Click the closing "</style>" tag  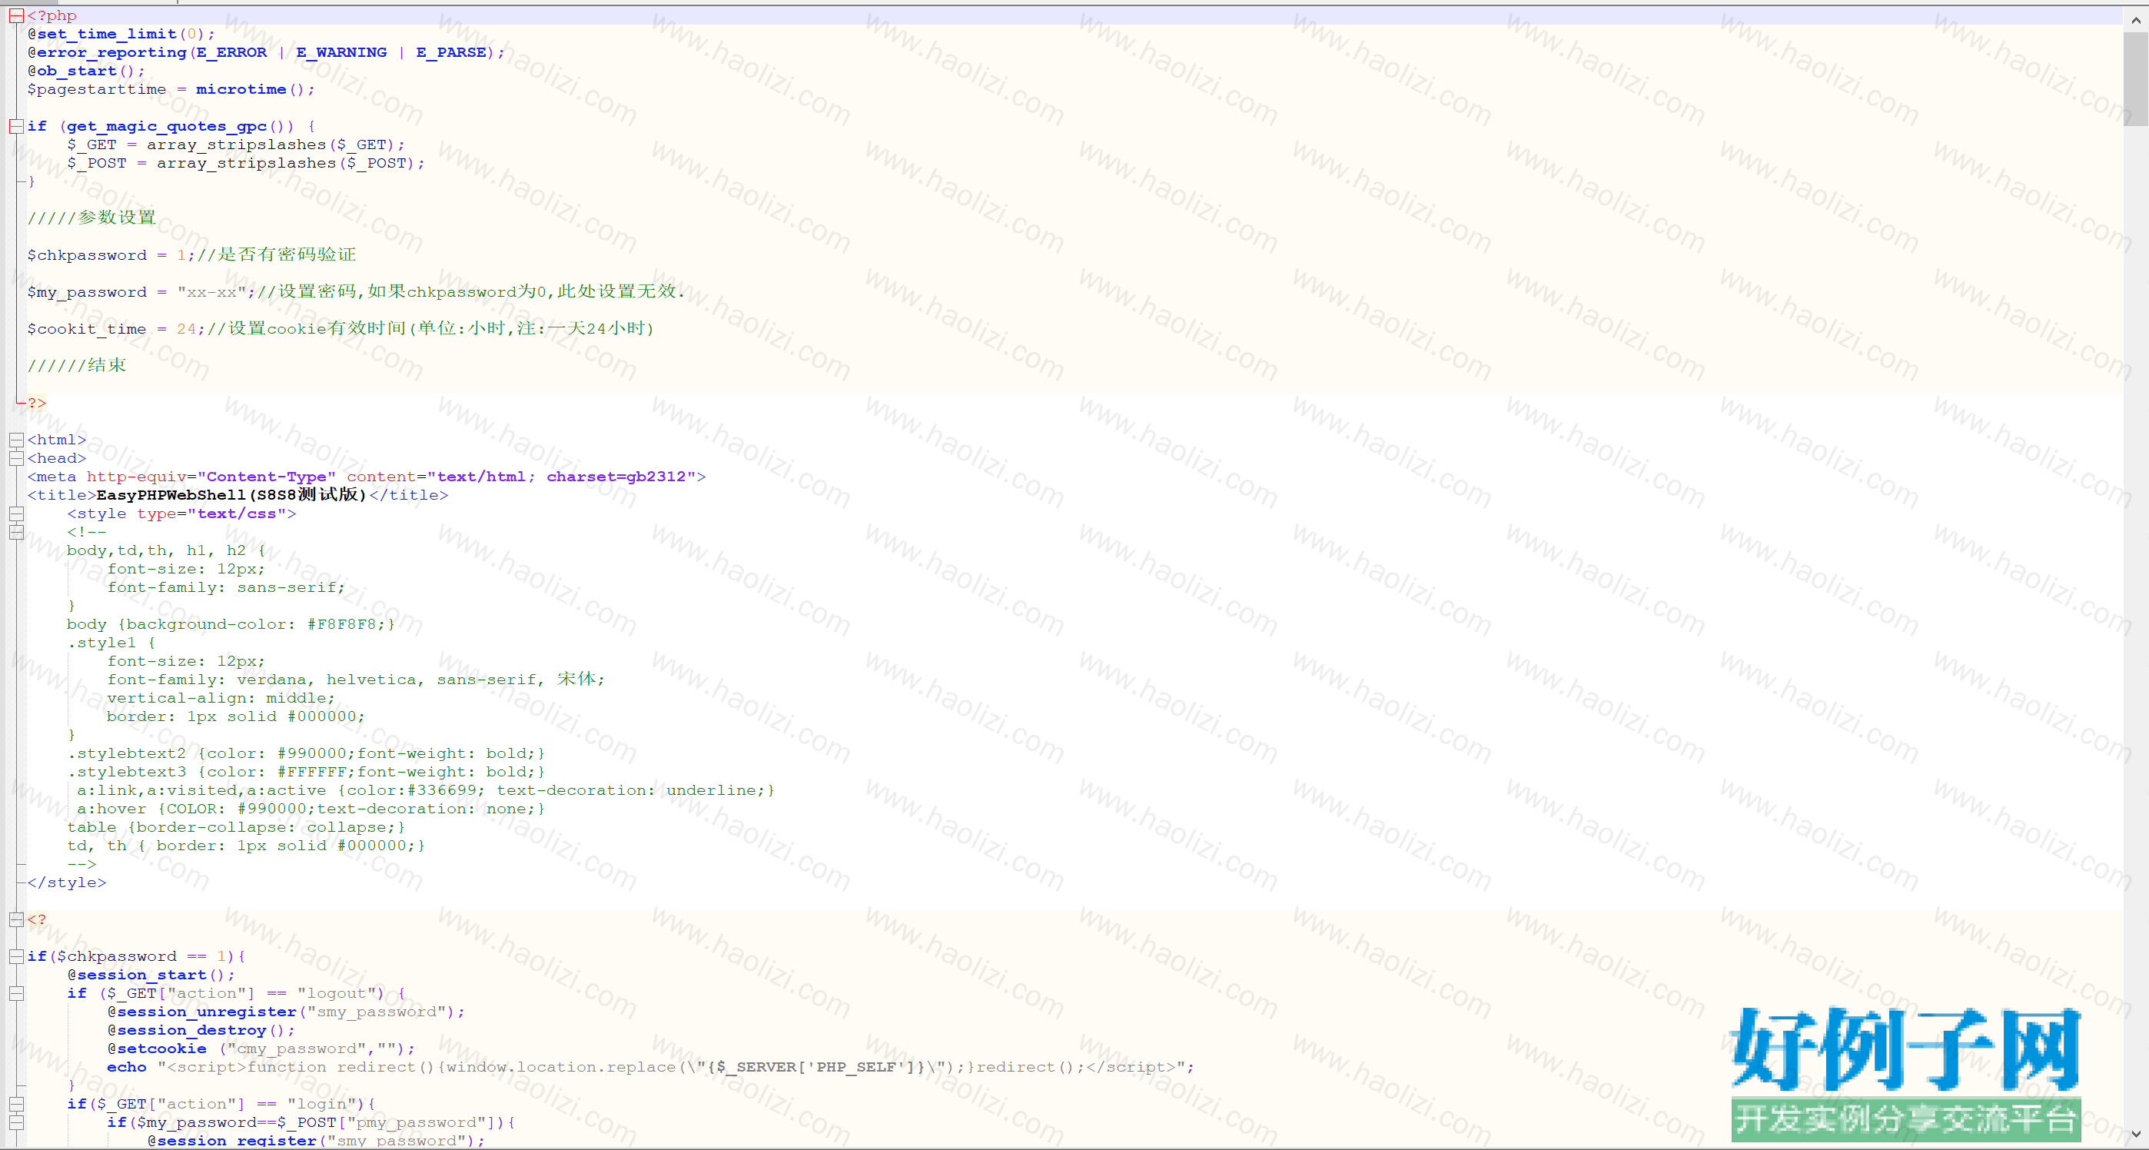[x=67, y=883]
